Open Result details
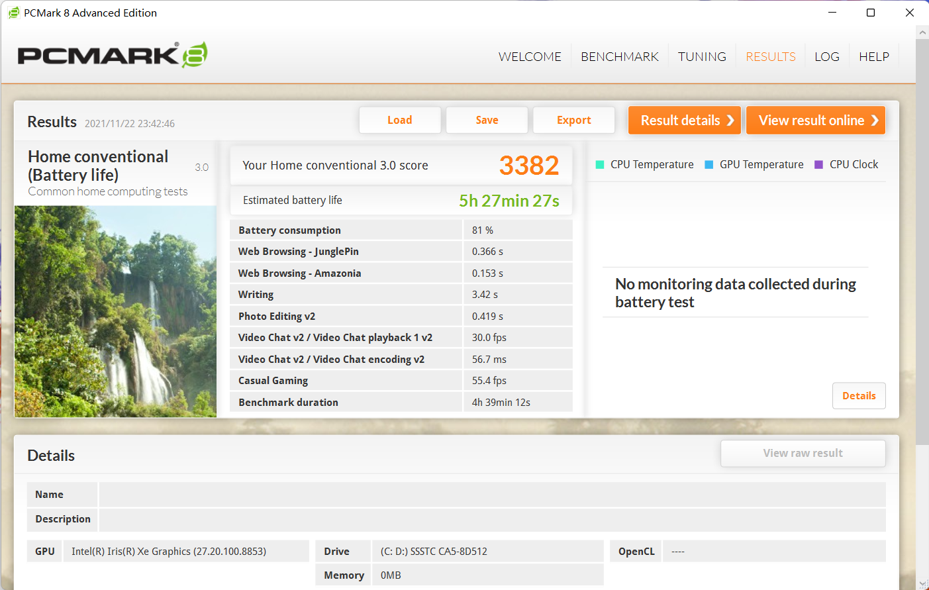 click(x=685, y=121)
